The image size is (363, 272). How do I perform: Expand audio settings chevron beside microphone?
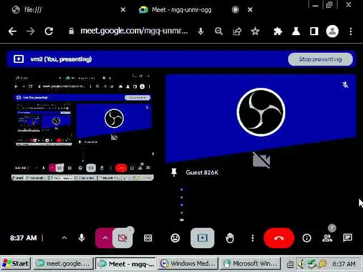pos(64,238)
